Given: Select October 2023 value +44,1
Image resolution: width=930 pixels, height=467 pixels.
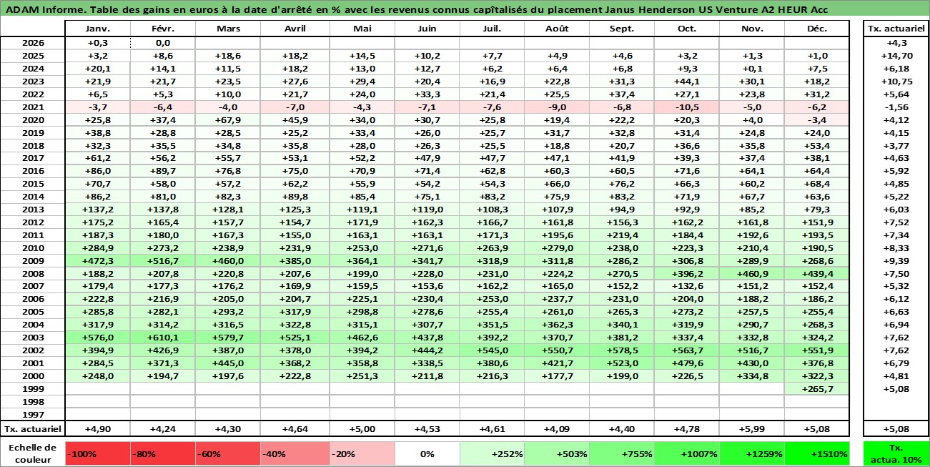Looking at the screenshot, I should pos(686,81).
